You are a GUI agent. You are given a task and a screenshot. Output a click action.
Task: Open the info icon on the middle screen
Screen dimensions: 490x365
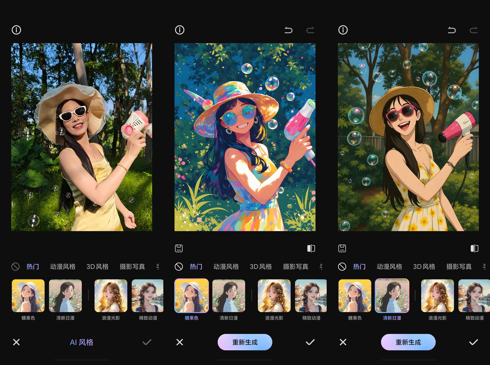[x=179, y=30]
